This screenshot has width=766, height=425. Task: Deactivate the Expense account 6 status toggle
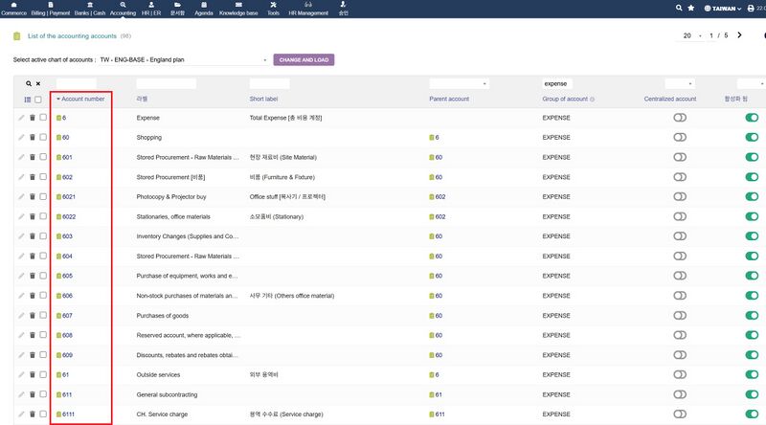click(x=752, y=118)
